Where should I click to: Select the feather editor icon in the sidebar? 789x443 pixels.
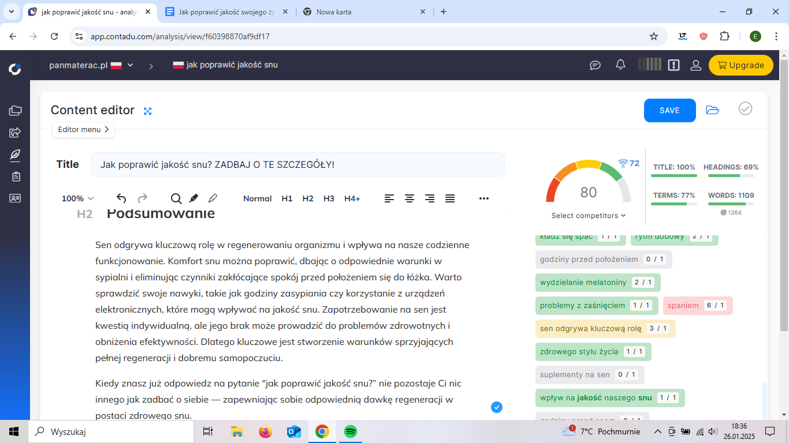[x=15, y=155]
